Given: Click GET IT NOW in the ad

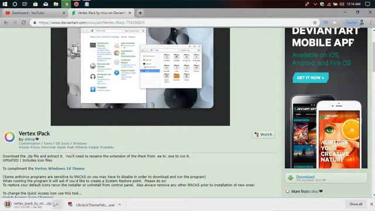Looking at the screenshot, I should point(311,78).
